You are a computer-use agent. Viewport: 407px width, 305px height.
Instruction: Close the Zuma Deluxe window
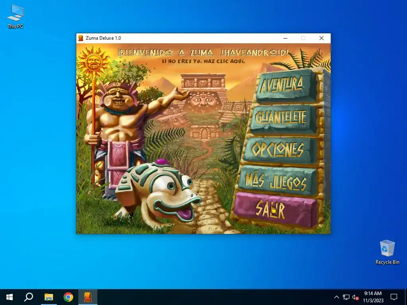click(x=321, y=38)
